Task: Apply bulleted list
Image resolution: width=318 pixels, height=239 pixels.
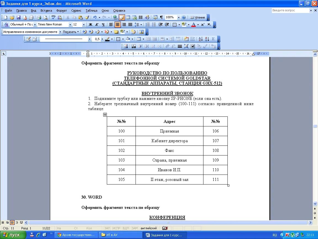Action: point(154,25)
